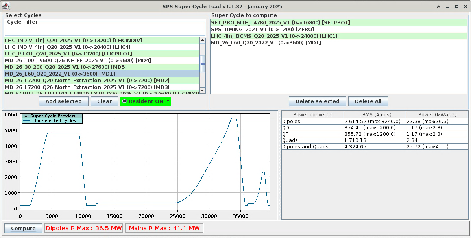Click the Delete selected button
This screenshot has height=238, width=471.
tap(317, 101)
